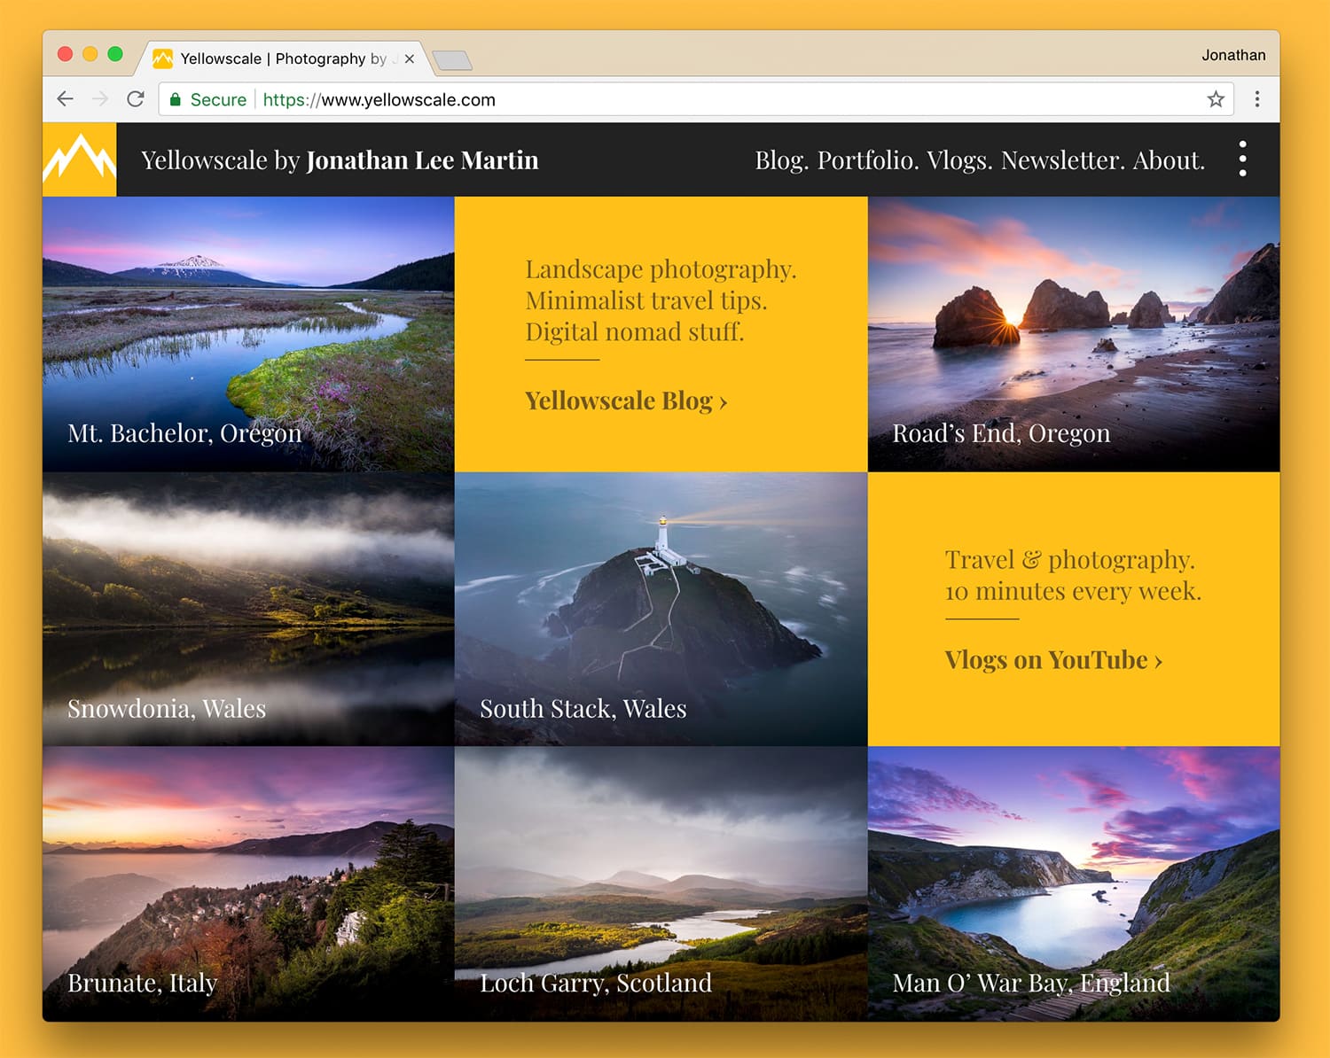The height and width of the screenshot is (1058, 1330).
Task: Open the Man O' War Bay photo
Action: click(1074, 883)
